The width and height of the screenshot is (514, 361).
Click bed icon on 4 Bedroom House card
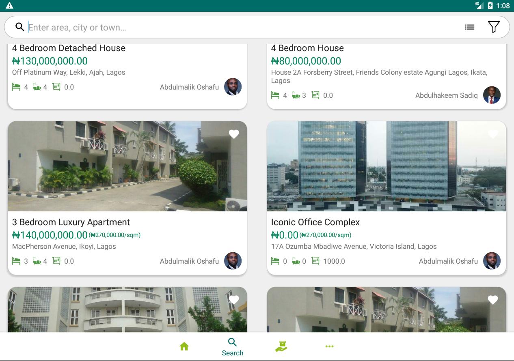275,95
